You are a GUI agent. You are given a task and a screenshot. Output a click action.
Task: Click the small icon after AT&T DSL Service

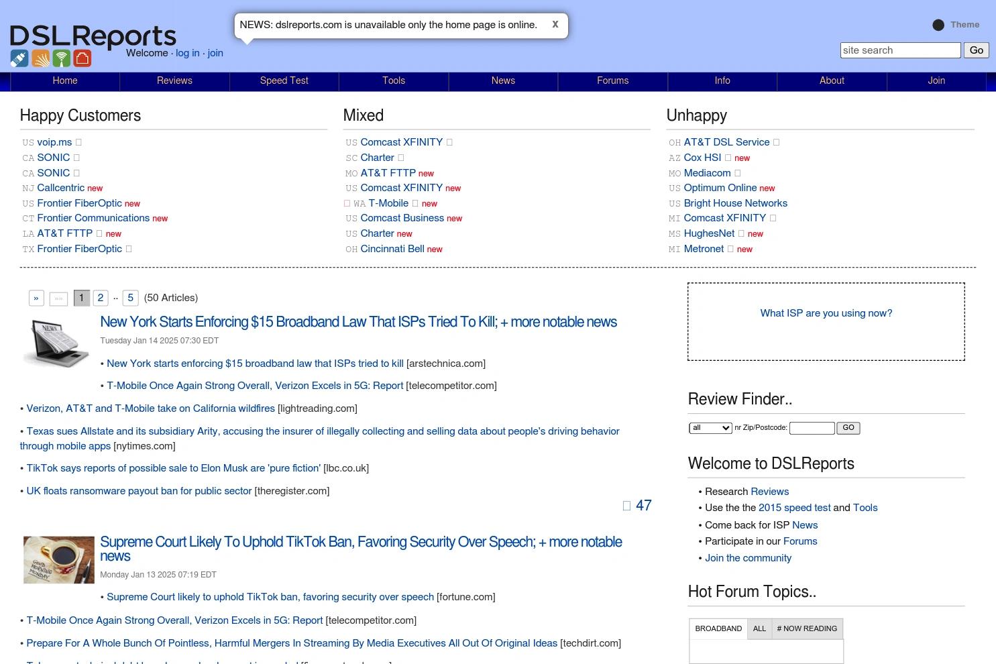tap(776, 142)
